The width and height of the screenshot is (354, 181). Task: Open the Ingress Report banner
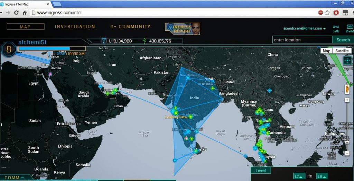pyautogui.click(x=183, y=29)
